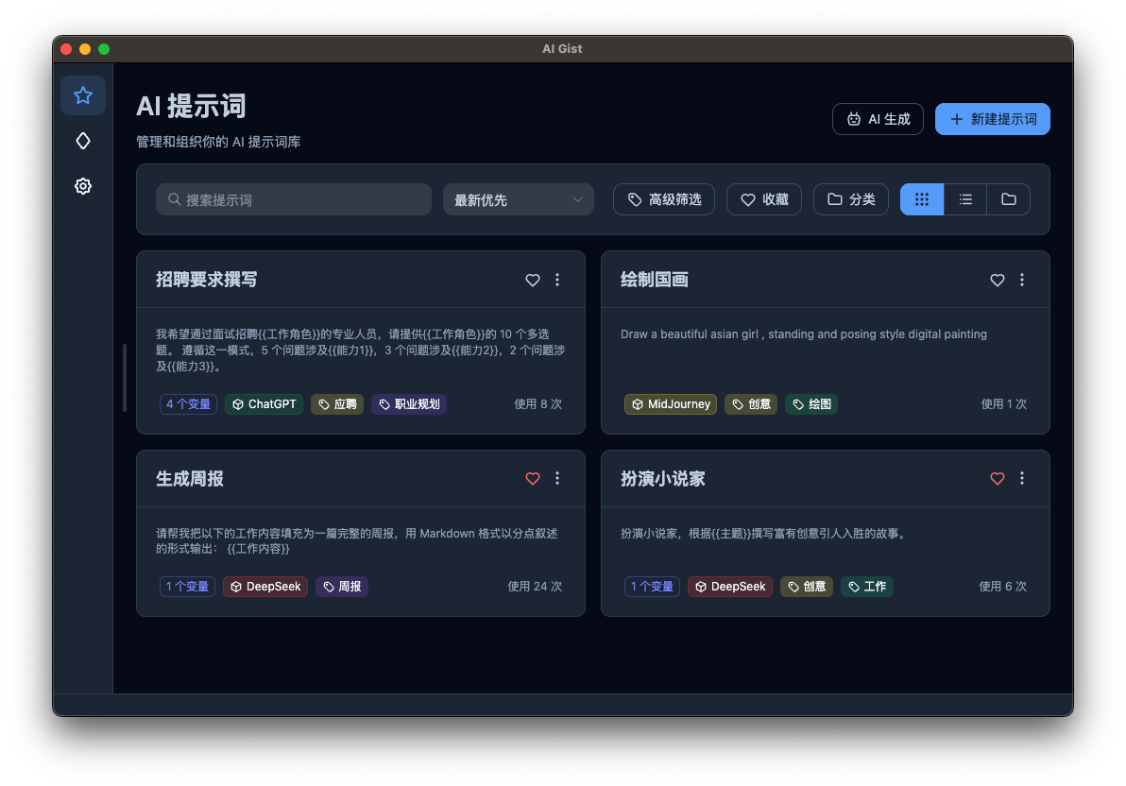Select the 收藏 favorites filter
This screenshot has width=1126, height=786.
pyautogui.click(x=763, y=199)
